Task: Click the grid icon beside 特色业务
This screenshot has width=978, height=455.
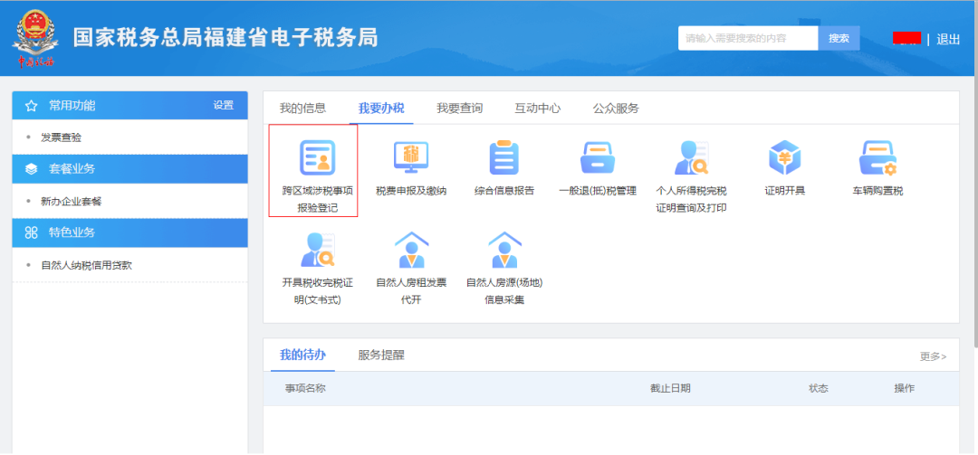Action: pyautogui.click(x=31, y=232)
